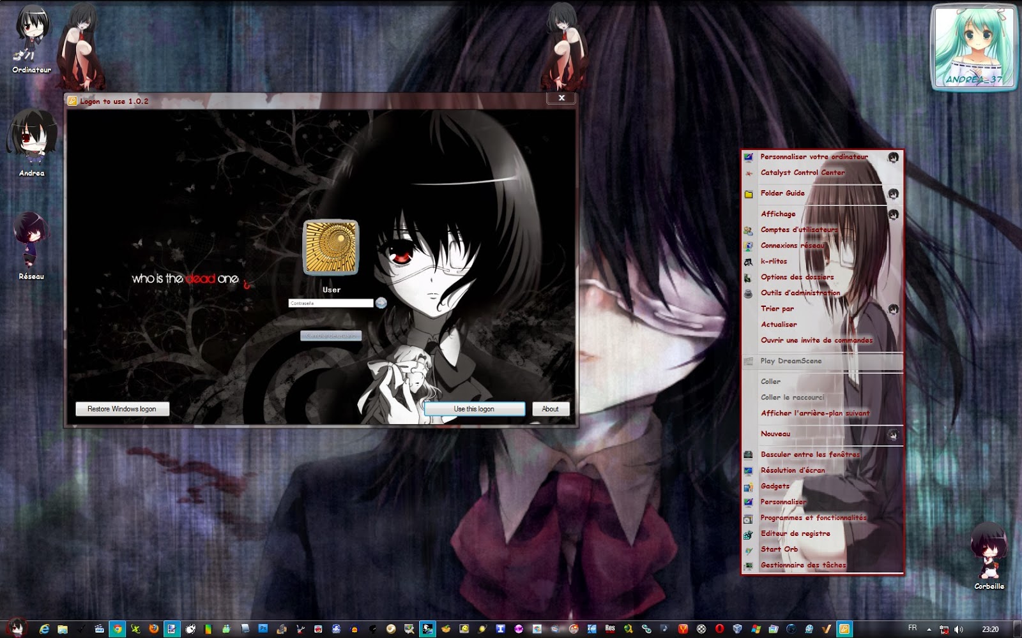
Task: Open Opera browser from the taskbar
Action: (x=719, y=629)
